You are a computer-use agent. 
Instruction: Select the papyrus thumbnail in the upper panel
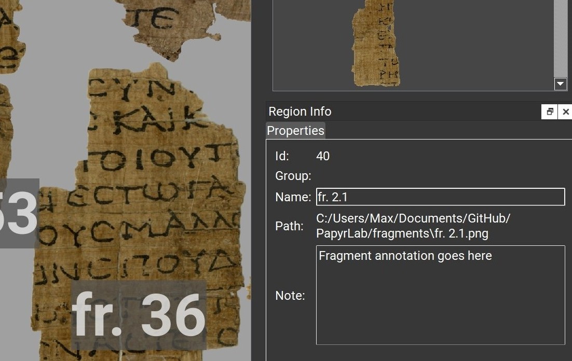point(376,43)
